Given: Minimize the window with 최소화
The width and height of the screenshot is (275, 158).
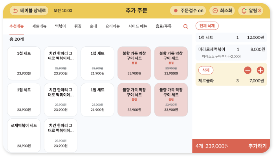Looking at the screenshot, I should (x=222, y=11).
